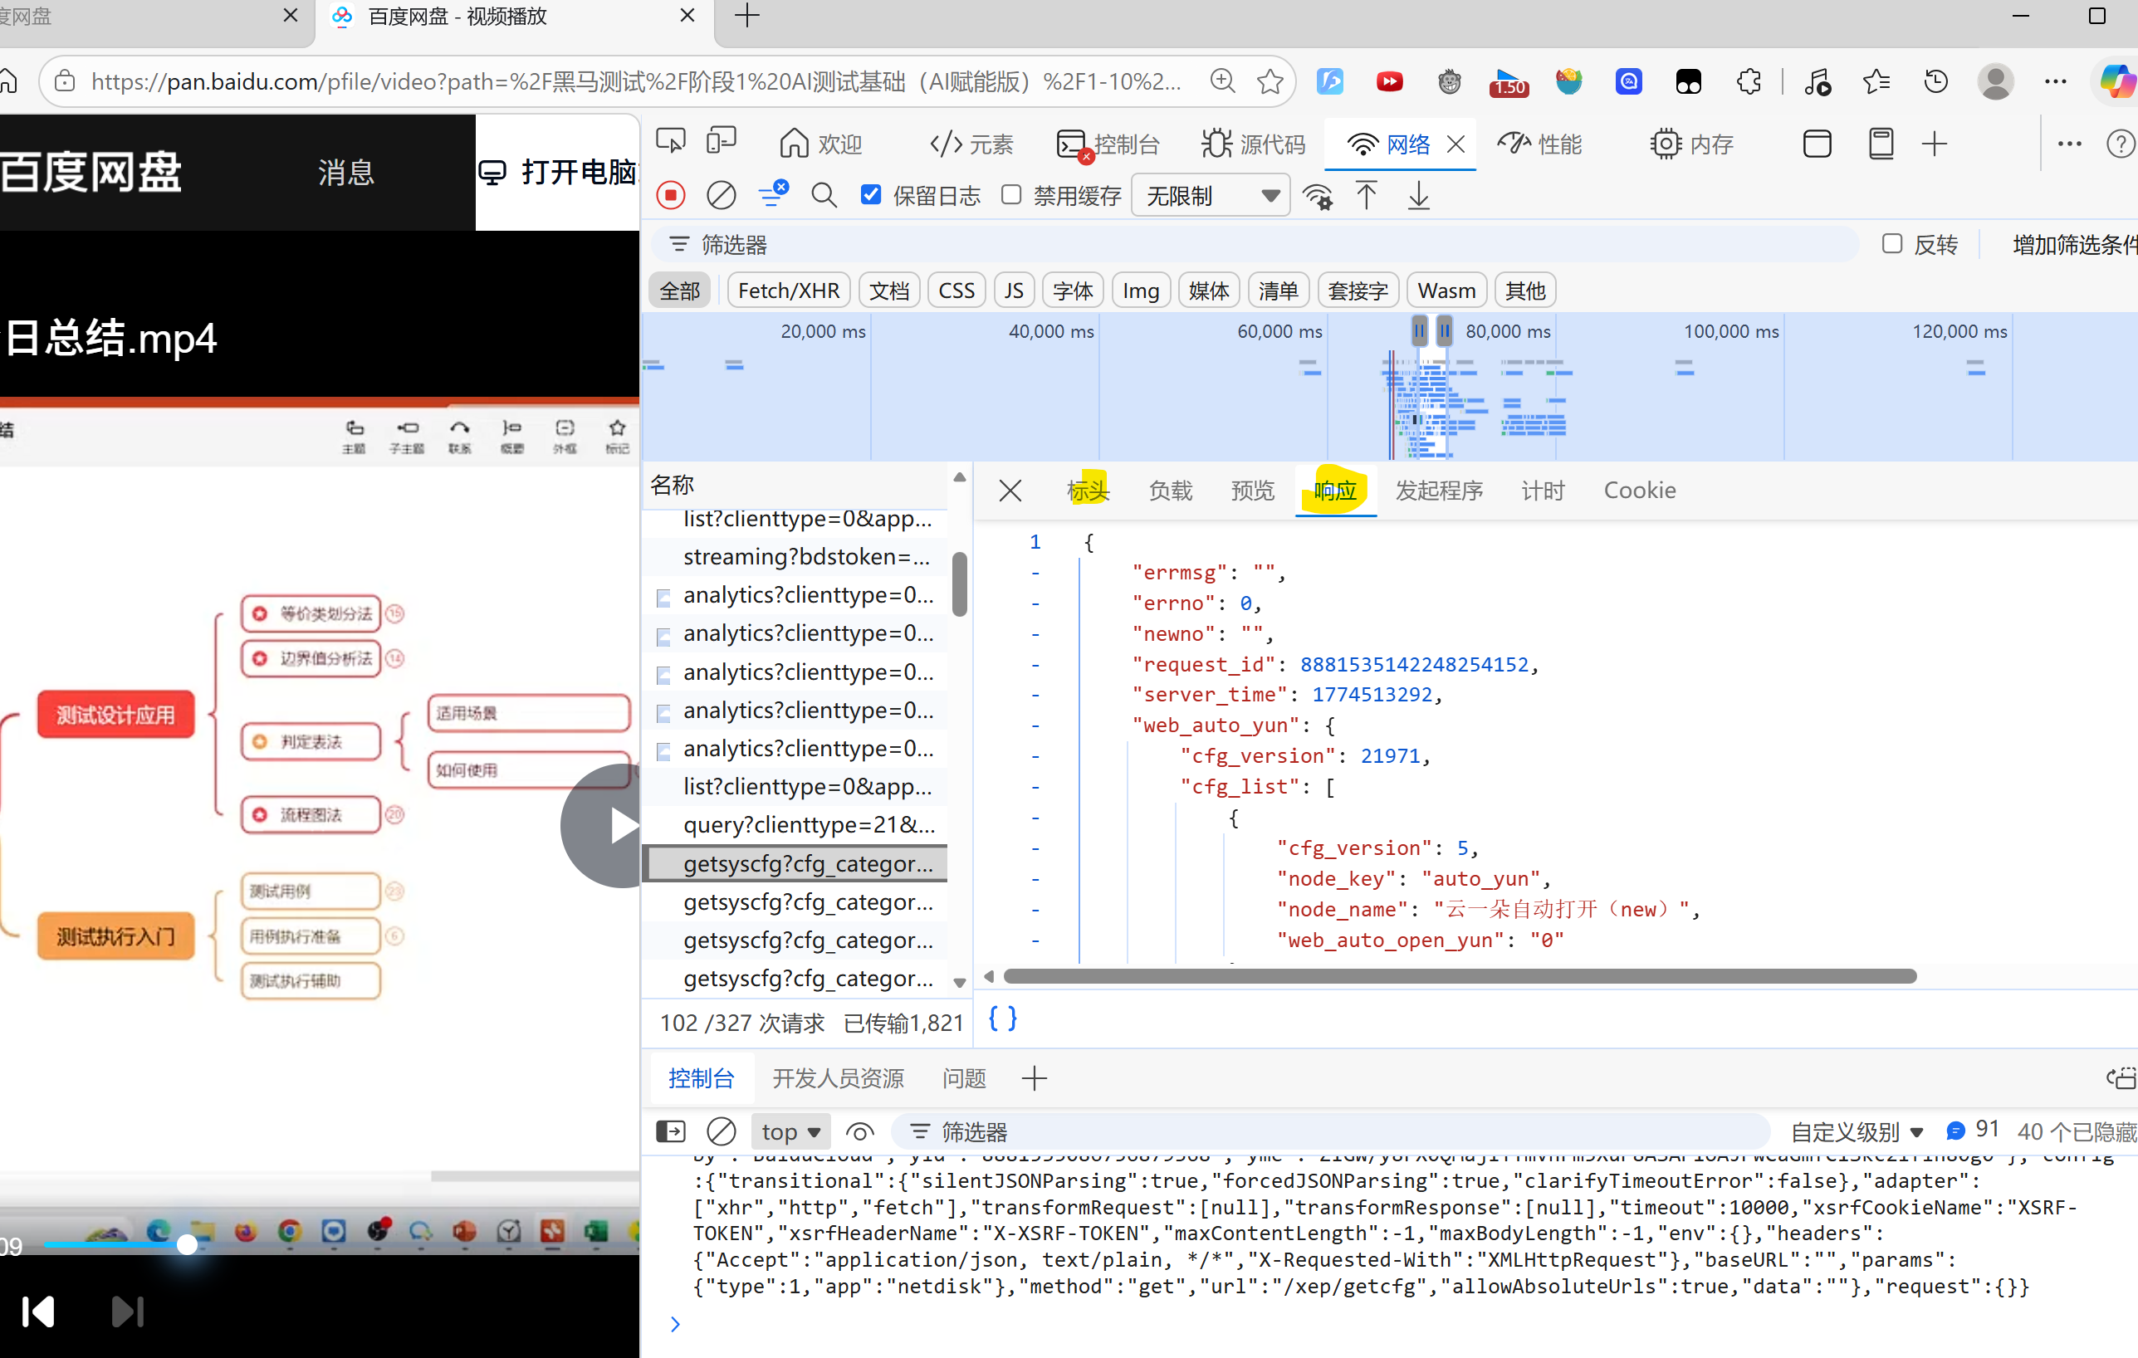2138x1358 pixels.
Task: Check the 反转 filter checkbox
Action: tap(1892, 244)
